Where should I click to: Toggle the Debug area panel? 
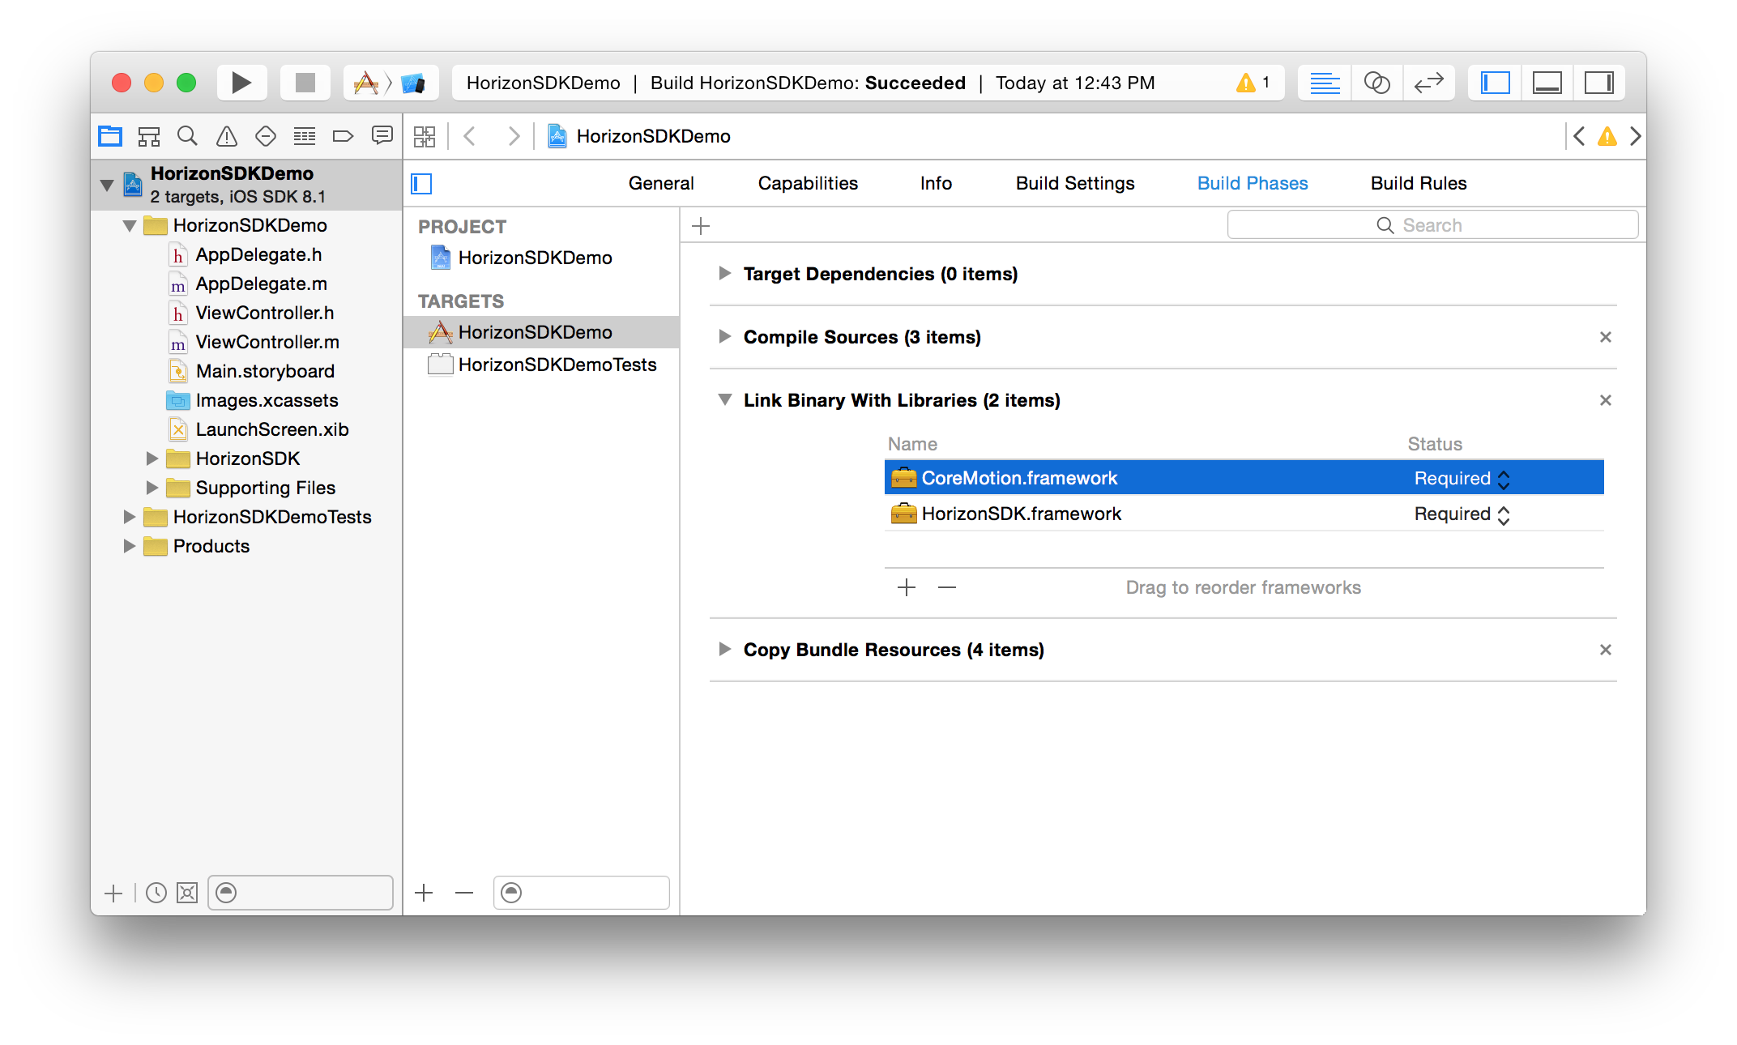[1547, 83]
